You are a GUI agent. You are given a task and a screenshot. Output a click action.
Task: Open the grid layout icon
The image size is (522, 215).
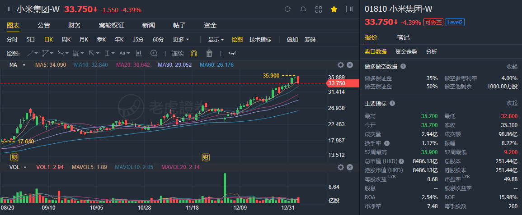click(x=318, y=9)
